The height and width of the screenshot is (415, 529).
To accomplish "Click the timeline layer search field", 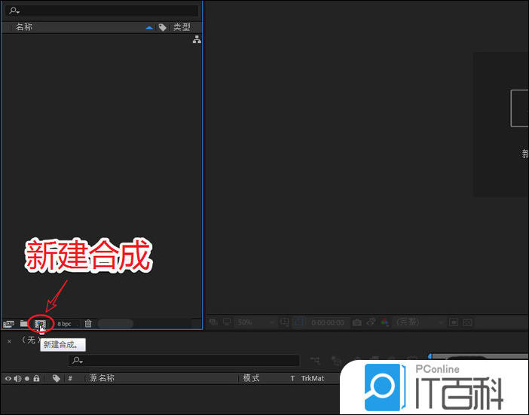I will click(184, 360).
